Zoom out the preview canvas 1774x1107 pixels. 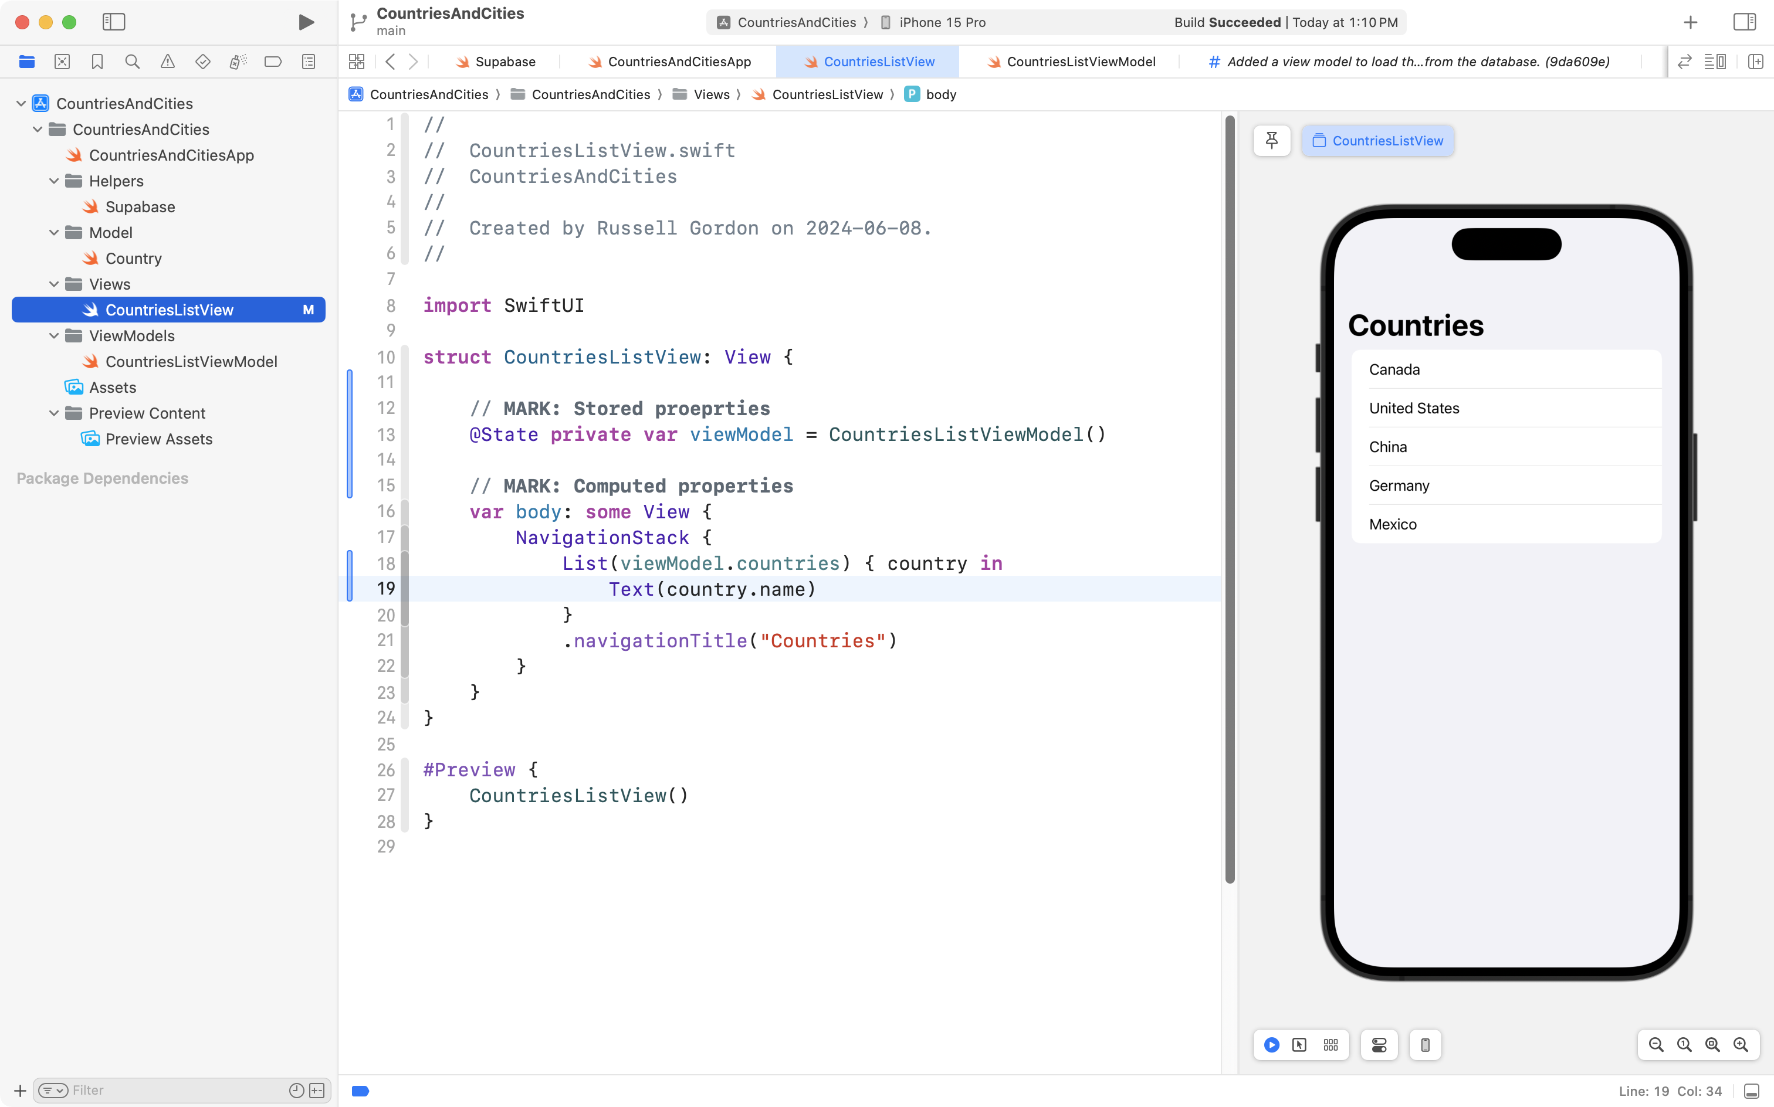pos(1655,1045)
